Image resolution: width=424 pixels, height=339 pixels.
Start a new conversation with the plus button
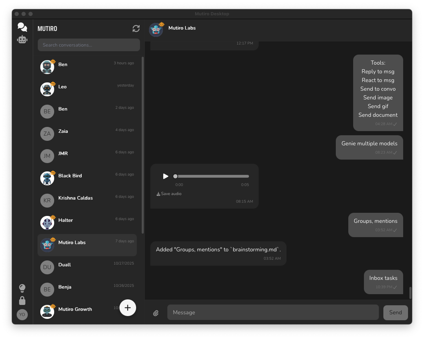pyautogui.click(x=128, y=308)
